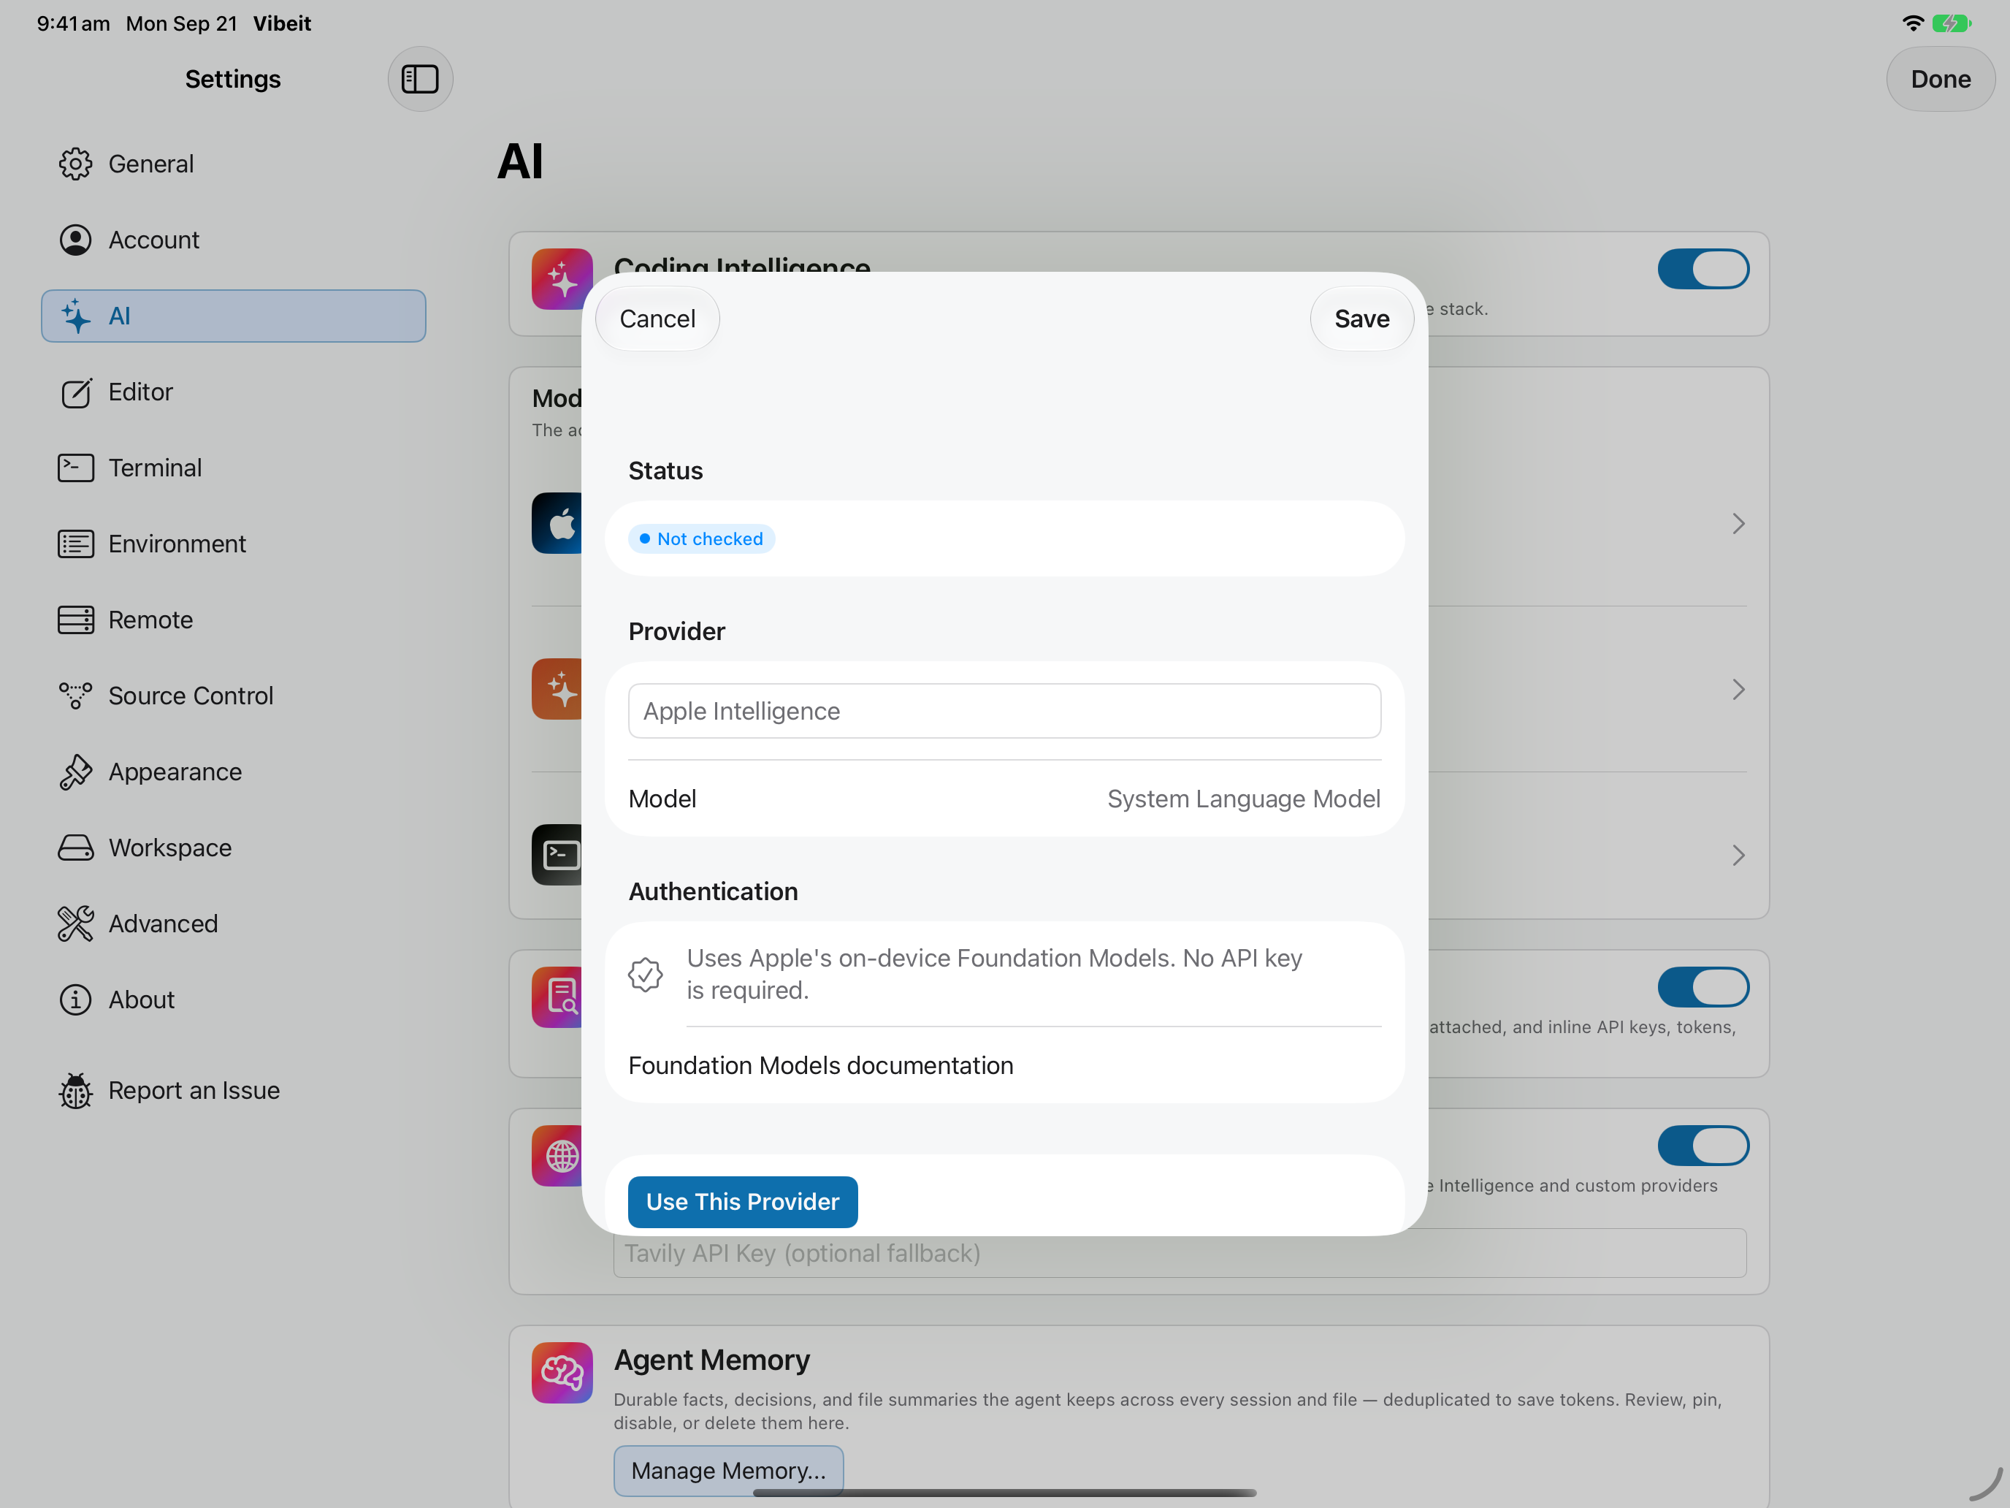Open Terminal settings

coord(234,467)
